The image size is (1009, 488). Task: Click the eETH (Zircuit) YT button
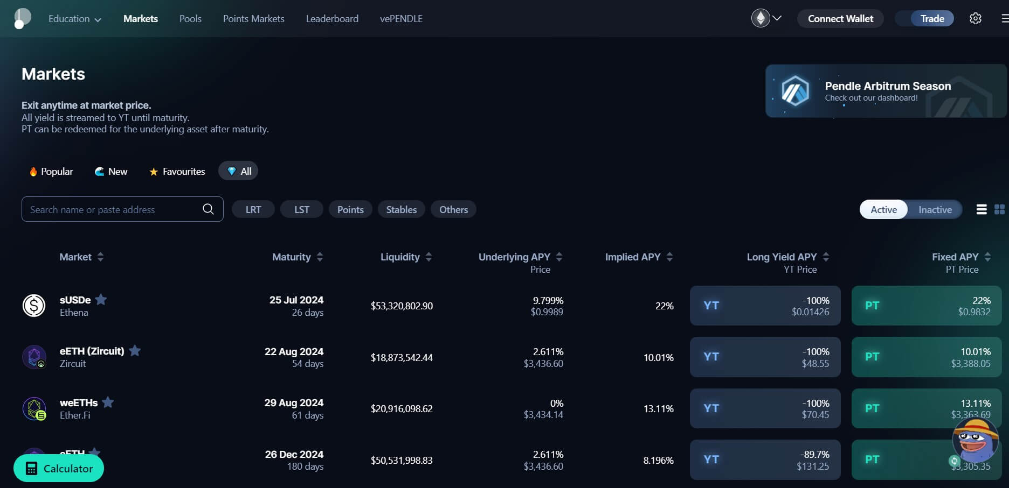765,357
